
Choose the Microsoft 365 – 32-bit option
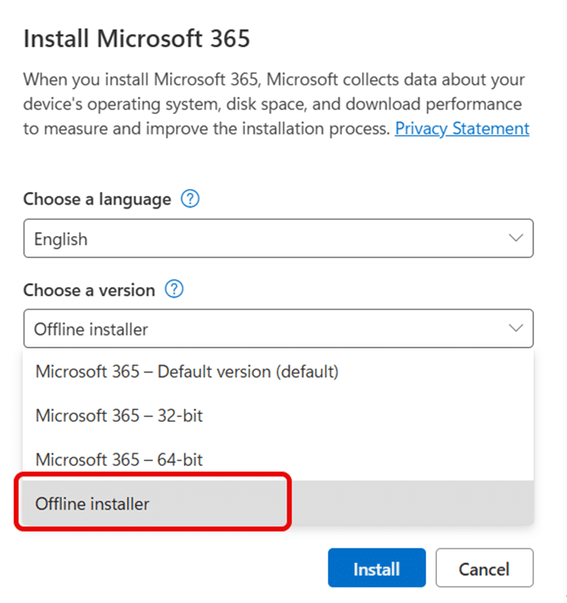click(119, 416)
